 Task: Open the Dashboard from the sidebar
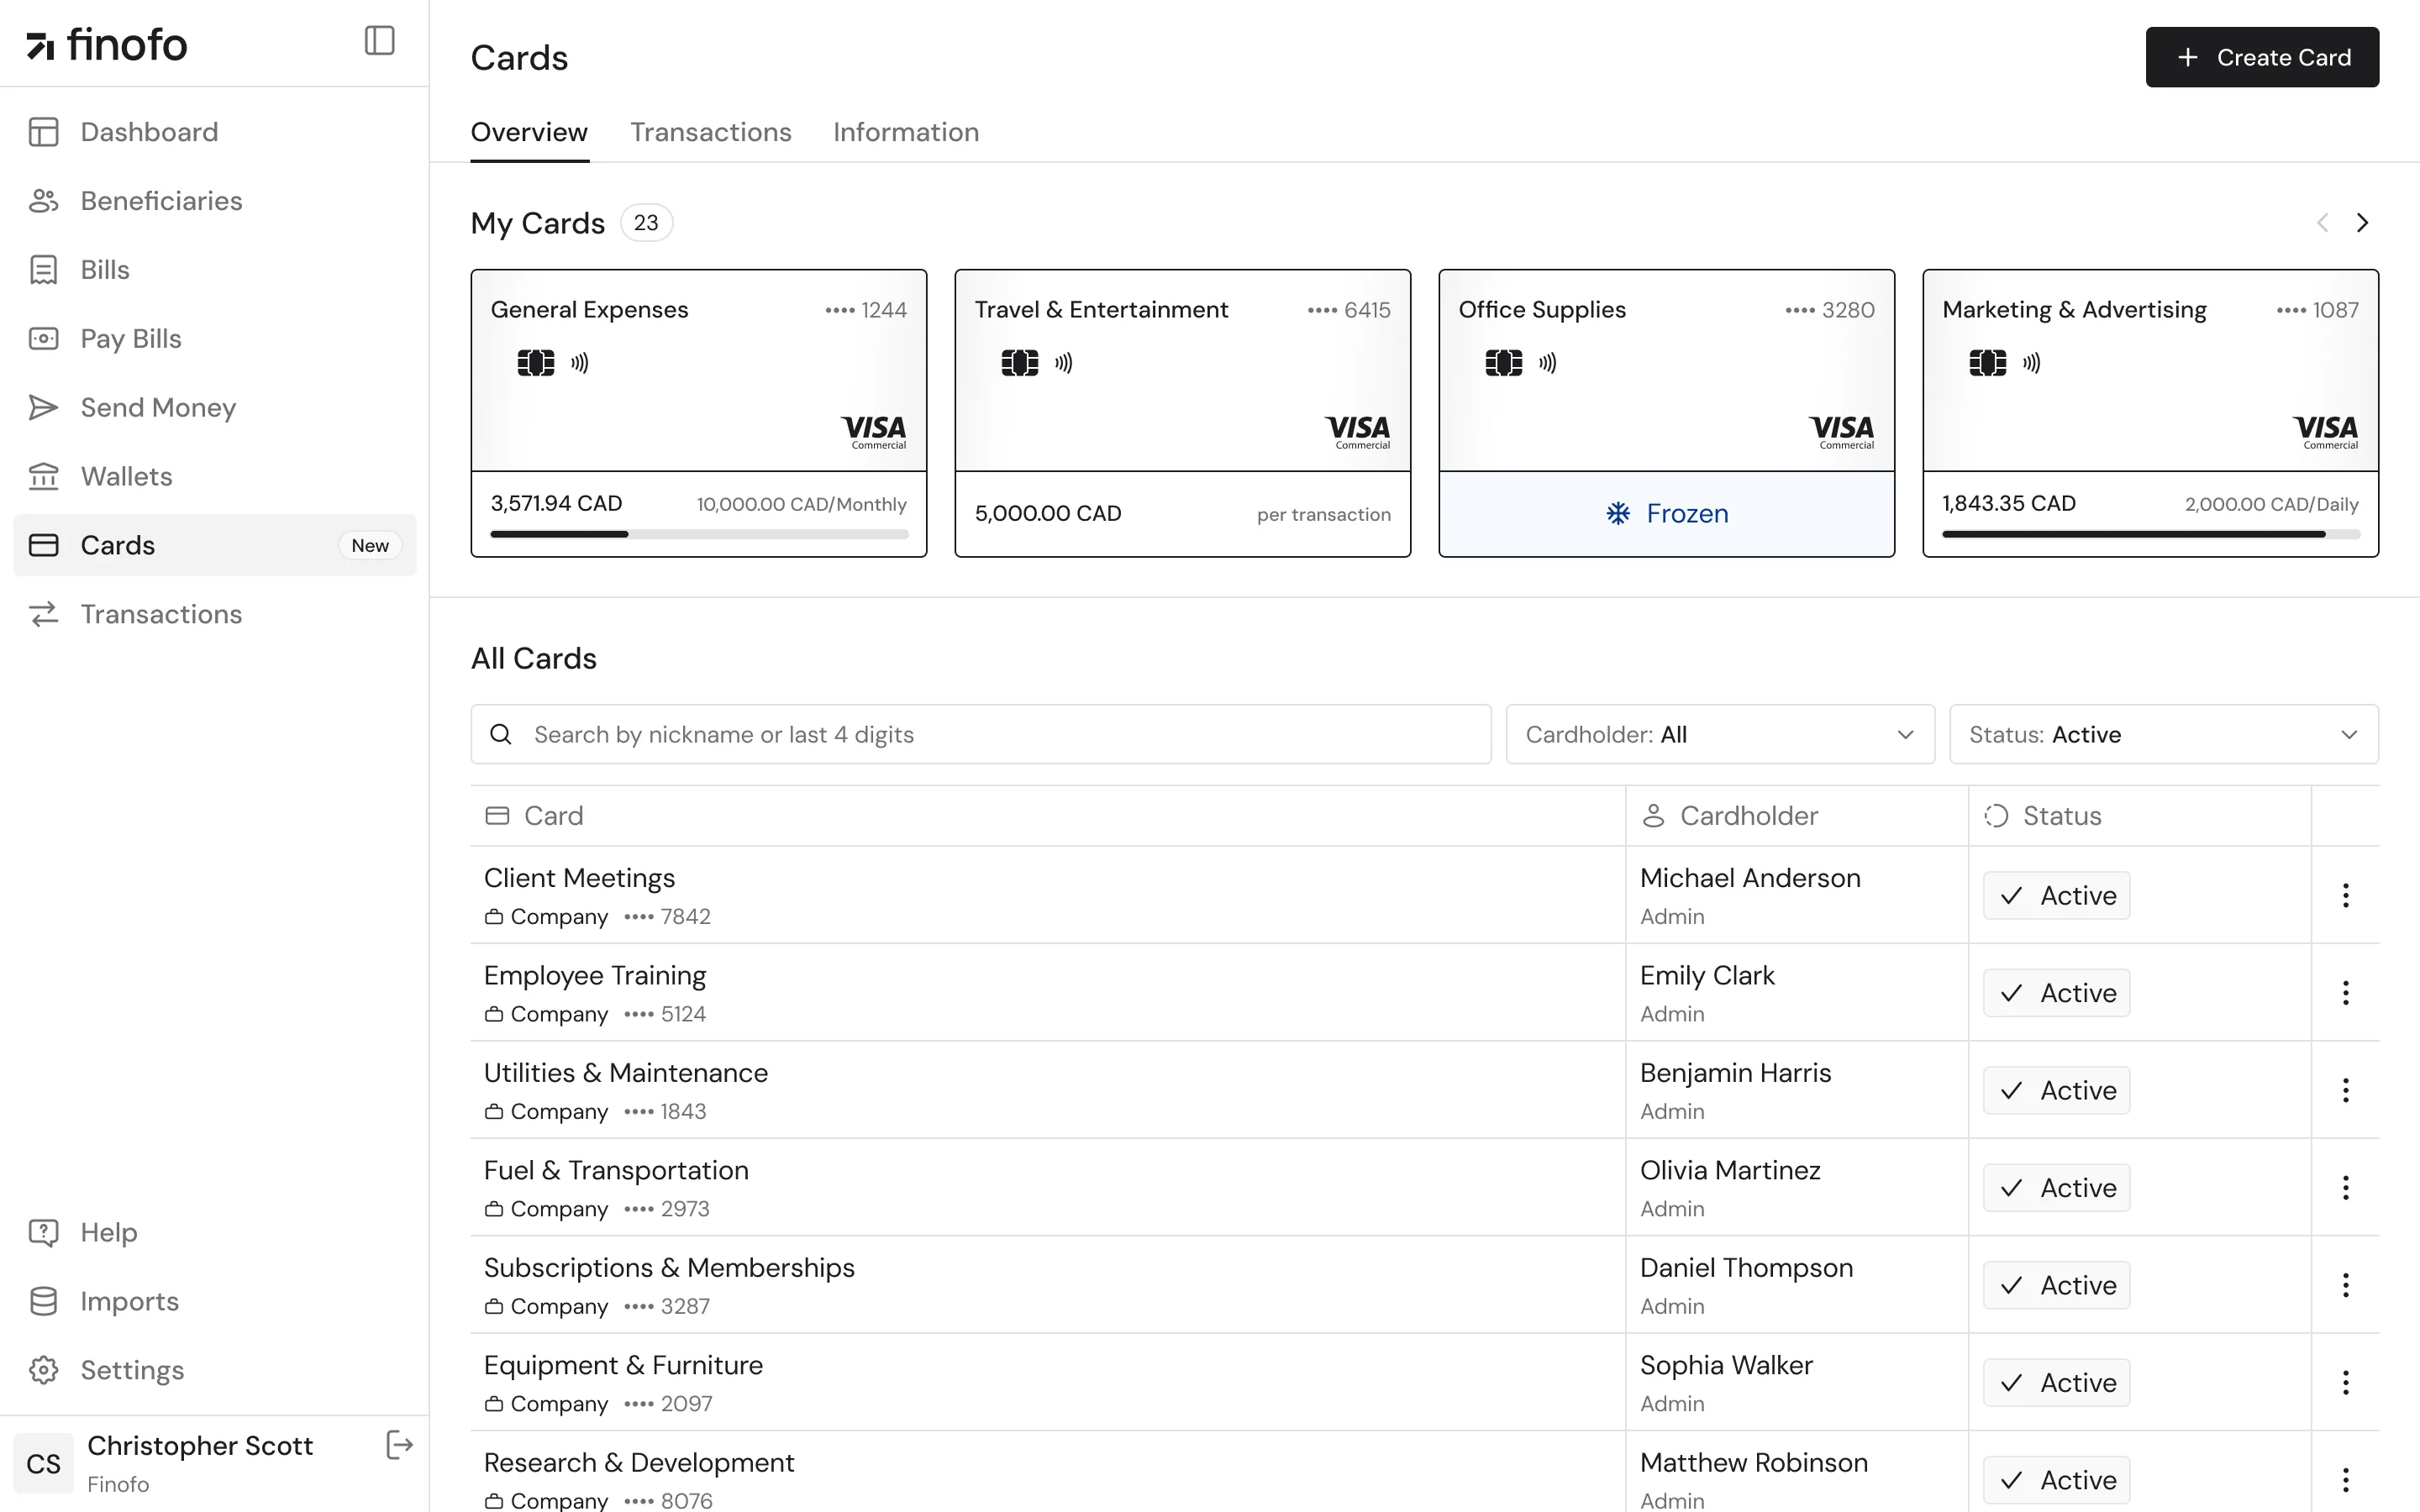(x=148, y=131)
